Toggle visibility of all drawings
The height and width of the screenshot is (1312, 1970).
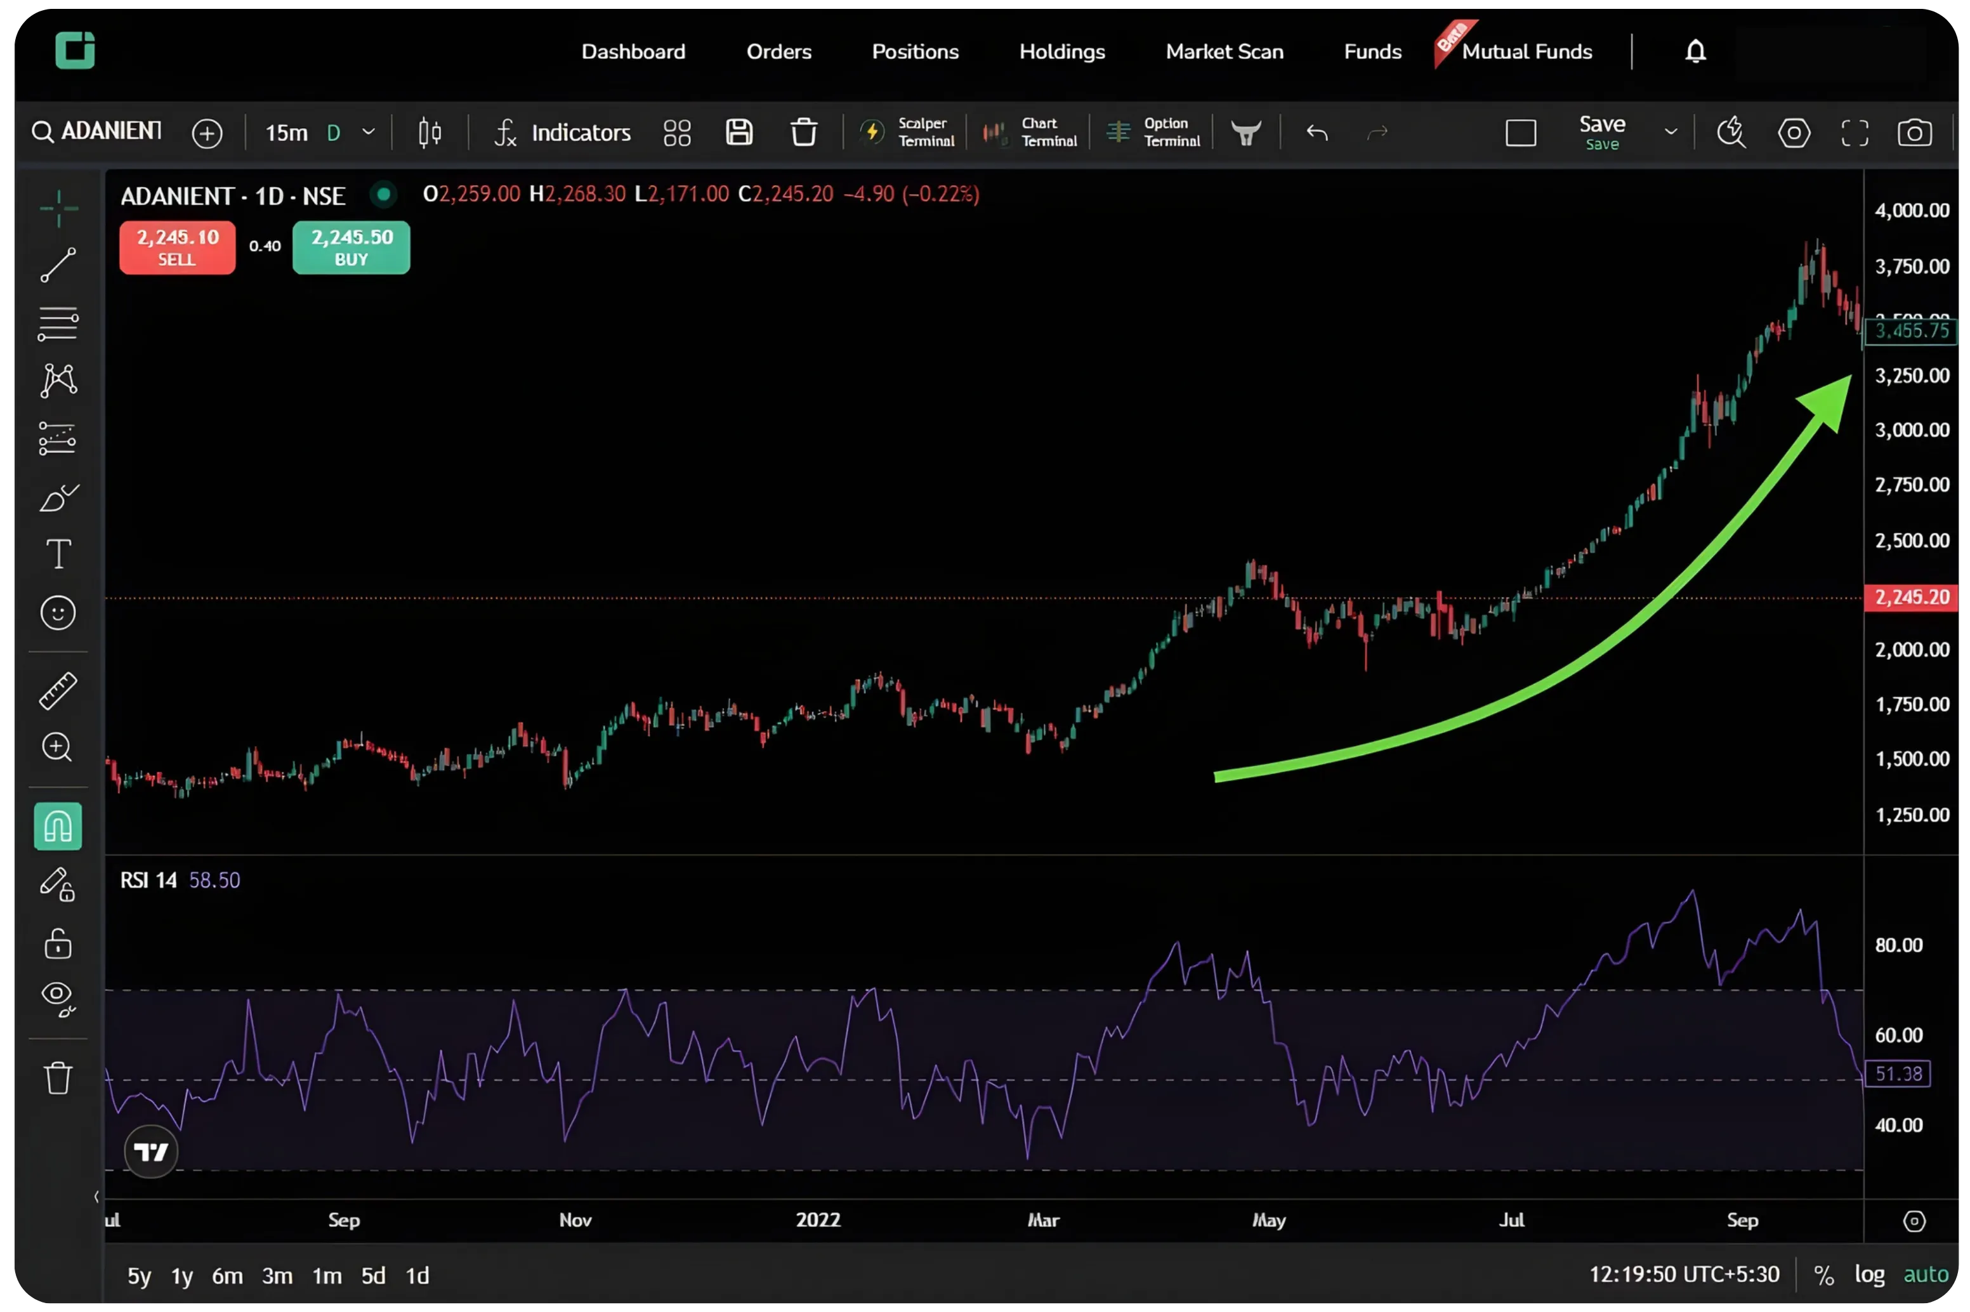[57, 995]
